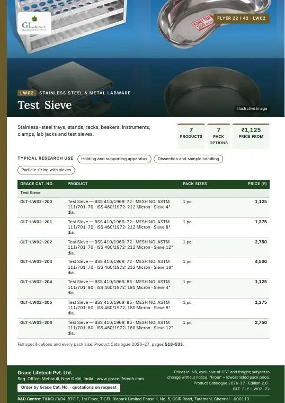
Task: Click the GL LifeTech logo
Action: coord(34,23)
